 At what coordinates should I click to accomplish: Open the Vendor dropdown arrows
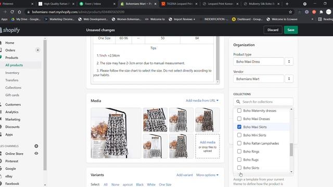[x=289, y=78]
